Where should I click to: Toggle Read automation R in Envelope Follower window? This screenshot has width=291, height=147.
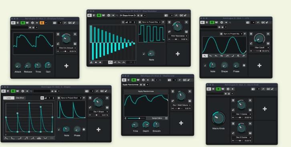point(23,23)
